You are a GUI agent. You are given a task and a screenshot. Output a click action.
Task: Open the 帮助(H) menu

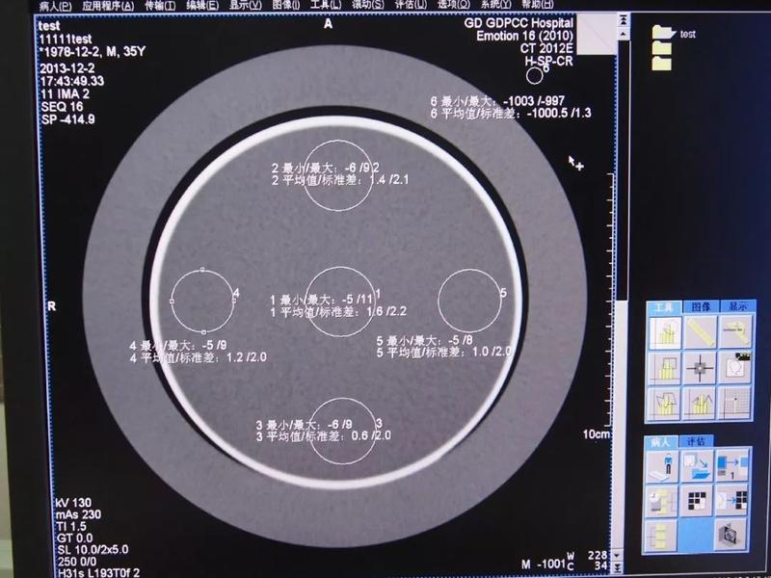[538, 5]
